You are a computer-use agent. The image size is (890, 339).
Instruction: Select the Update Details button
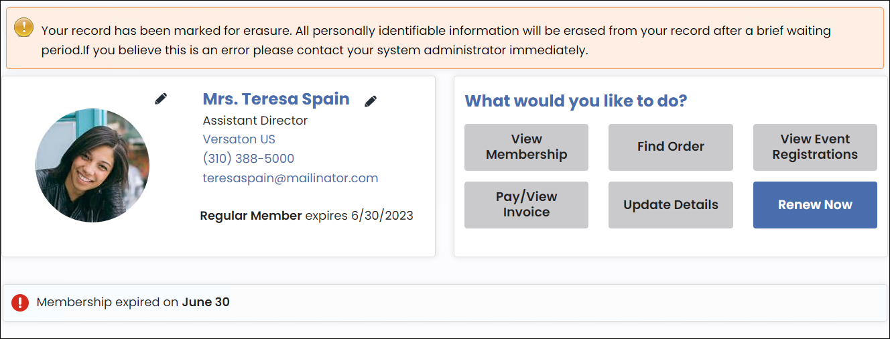pos(671,205)
